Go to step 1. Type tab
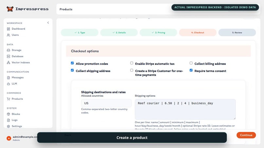The width and height of the screenshot is (264, 148). pos(80,32)
